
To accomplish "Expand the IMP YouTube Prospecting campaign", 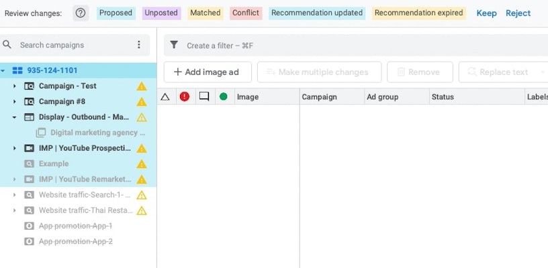I will click(x=15, y=148).
